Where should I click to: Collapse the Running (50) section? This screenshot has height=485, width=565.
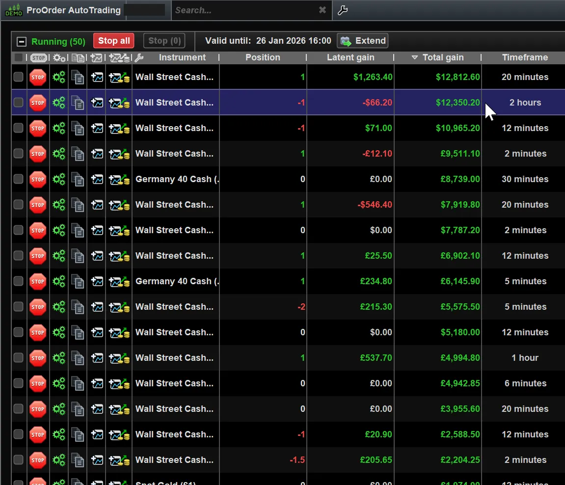[x=21, y=41]
